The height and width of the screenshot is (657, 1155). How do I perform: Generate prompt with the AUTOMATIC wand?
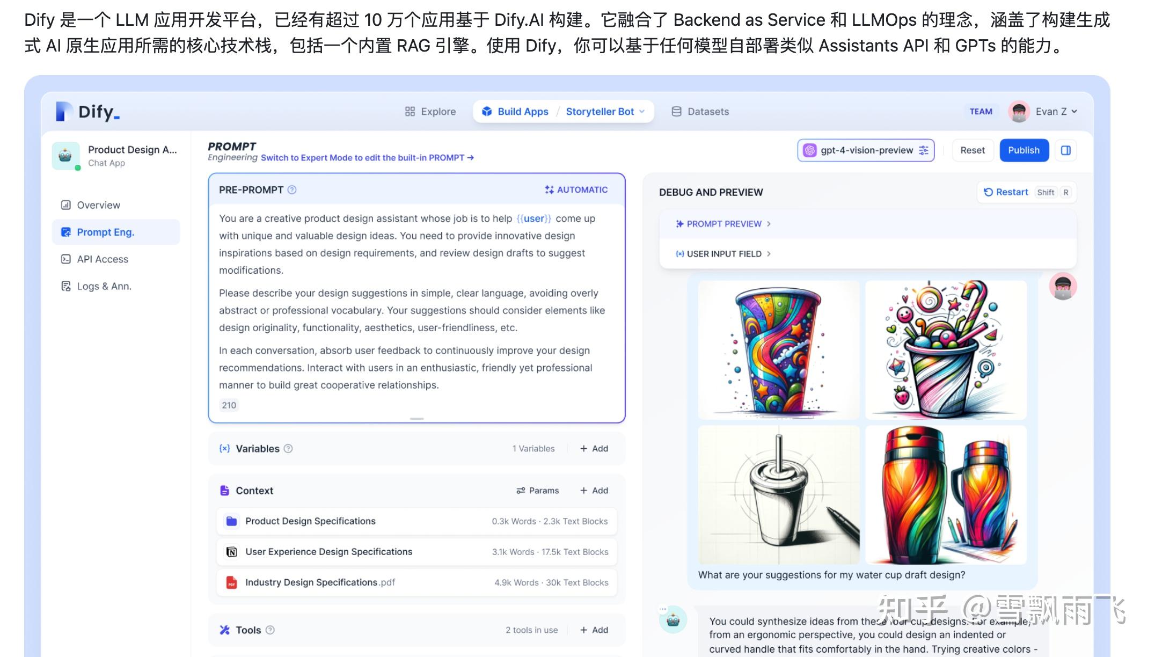point(576,189)
